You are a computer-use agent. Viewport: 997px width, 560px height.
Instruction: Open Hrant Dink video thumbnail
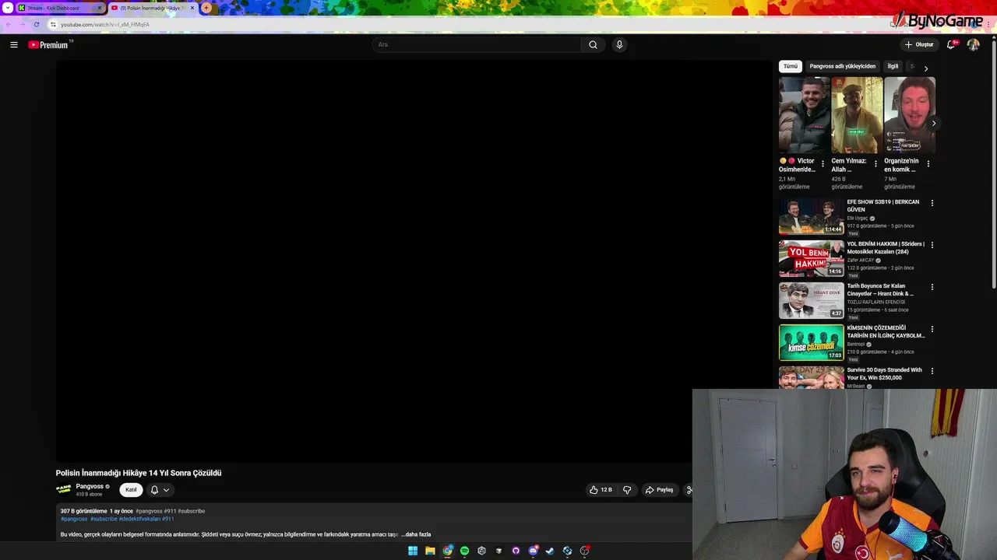(x=812, y=300)
